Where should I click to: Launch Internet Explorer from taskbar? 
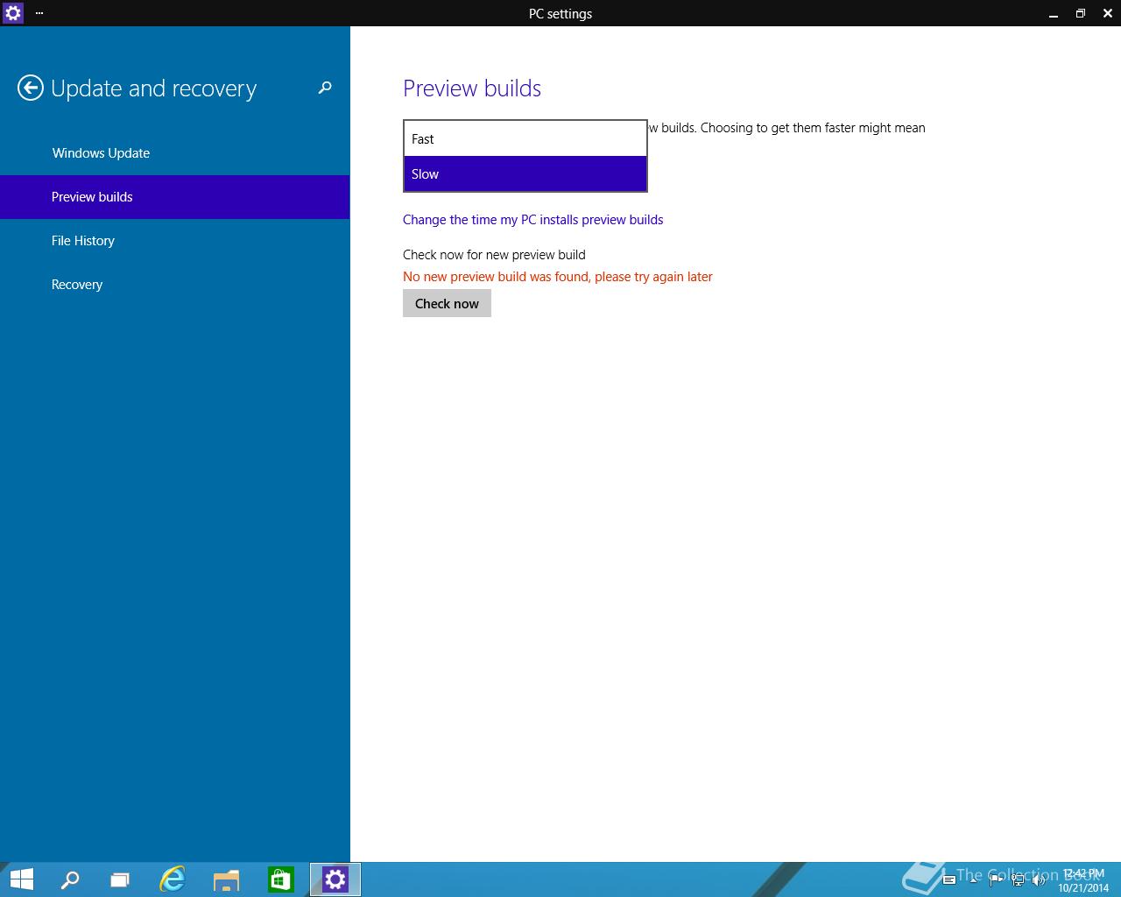173,879
